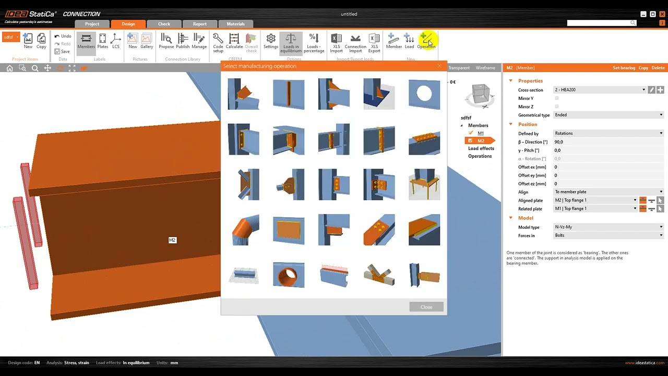Create new project item
The height and width of the screenshot is (376, 668).
[28, 41]
